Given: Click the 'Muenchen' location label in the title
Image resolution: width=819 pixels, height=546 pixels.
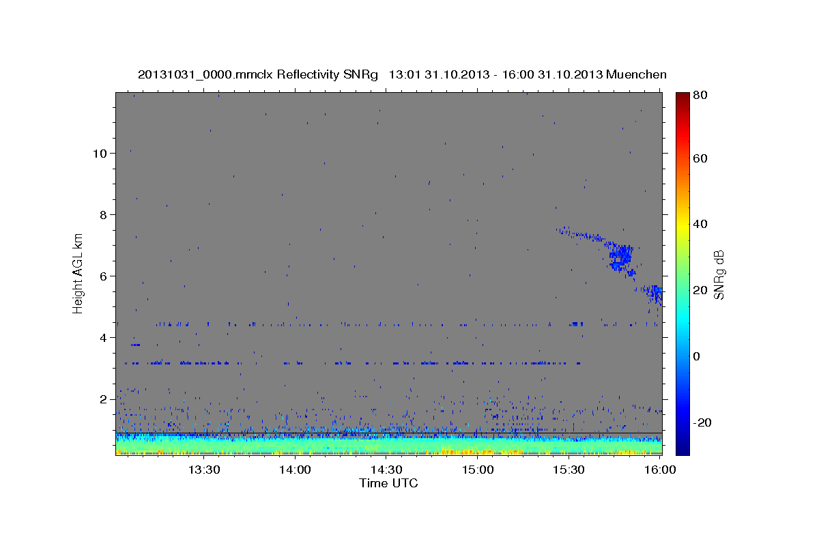Looking at the screenshot, I should 635,74.
